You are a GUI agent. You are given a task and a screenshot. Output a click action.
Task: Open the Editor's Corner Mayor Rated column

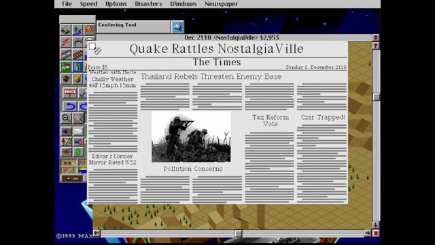pyautogui.click(x=112, y=159)
